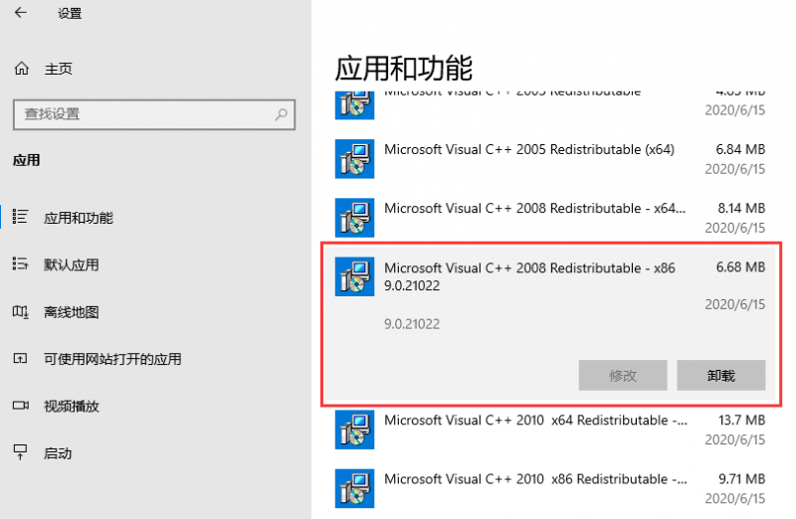Click the 6.84 MB size value

[x=740, y=149]
